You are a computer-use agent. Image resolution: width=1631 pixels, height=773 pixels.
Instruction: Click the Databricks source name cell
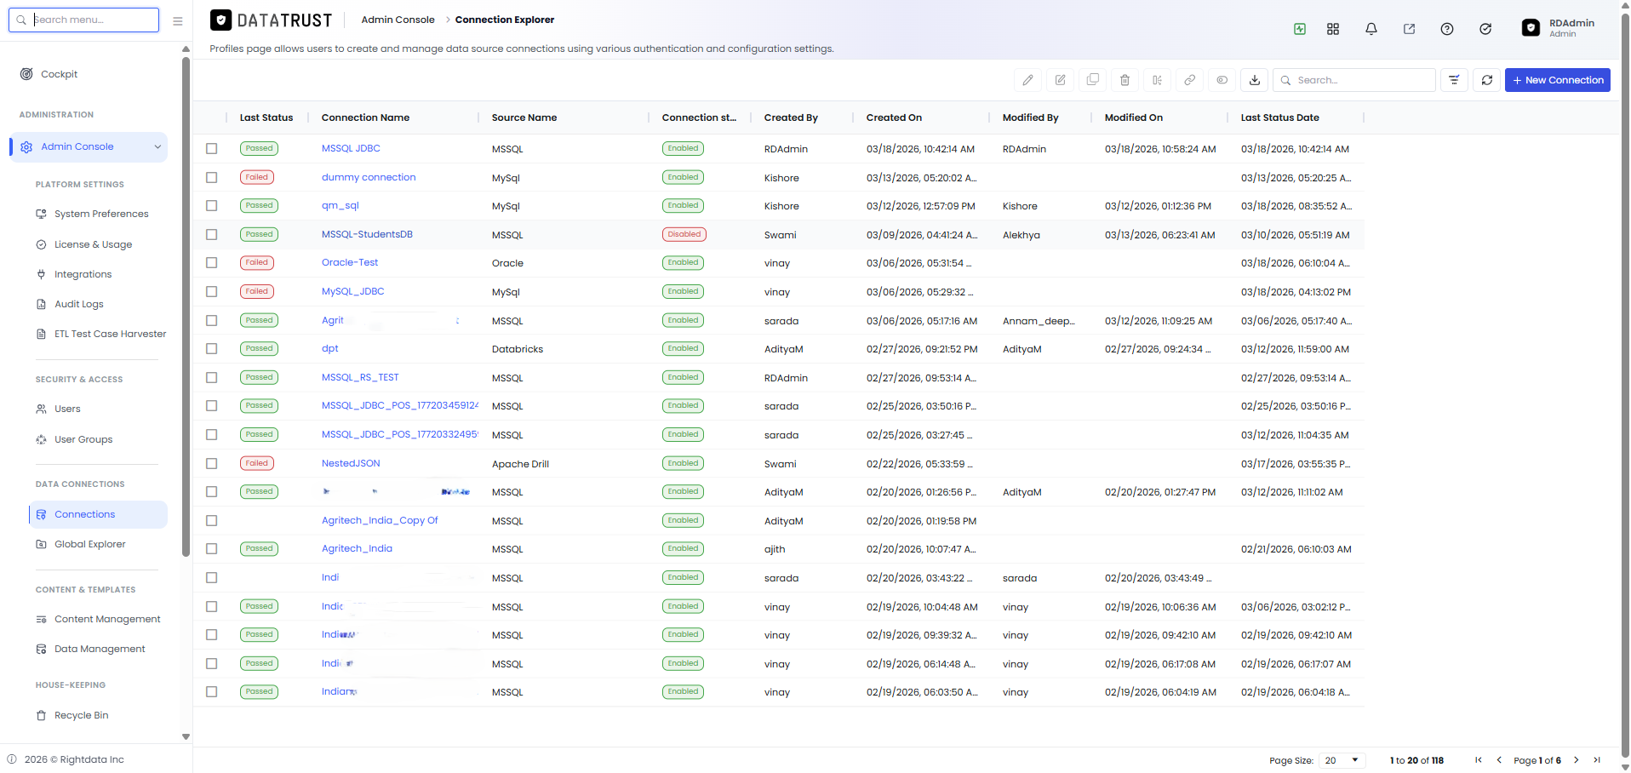click(x=517, y=349)
